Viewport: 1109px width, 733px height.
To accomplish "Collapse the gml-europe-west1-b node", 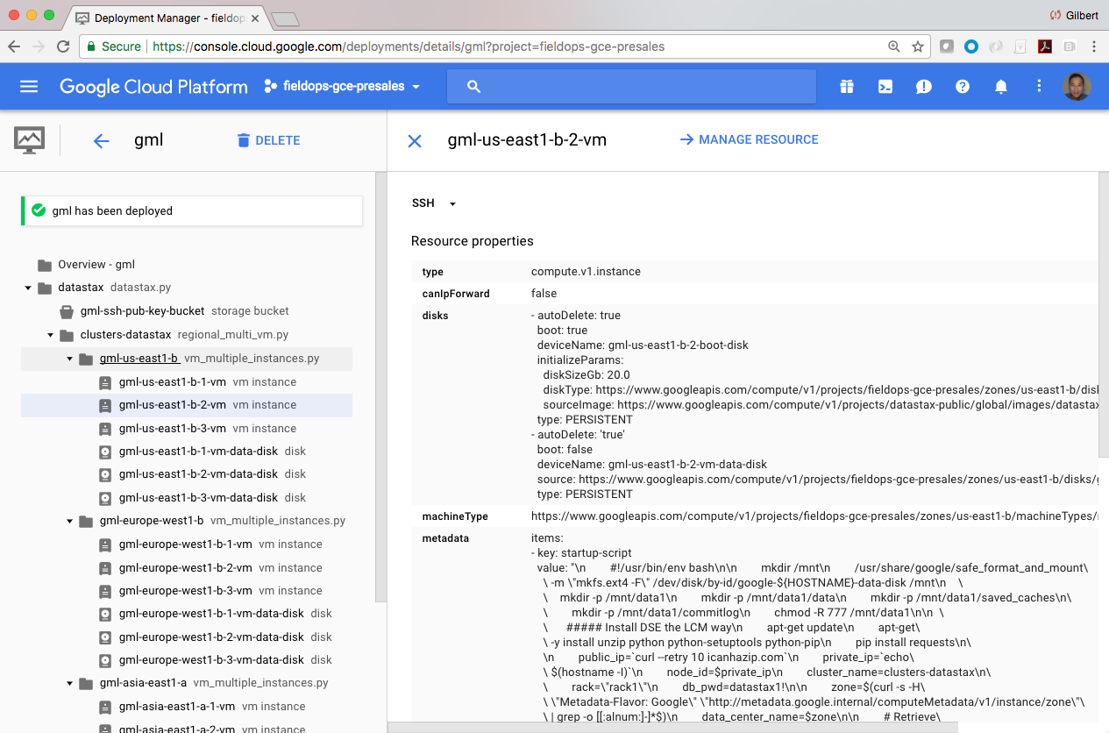I will (70, 522).
